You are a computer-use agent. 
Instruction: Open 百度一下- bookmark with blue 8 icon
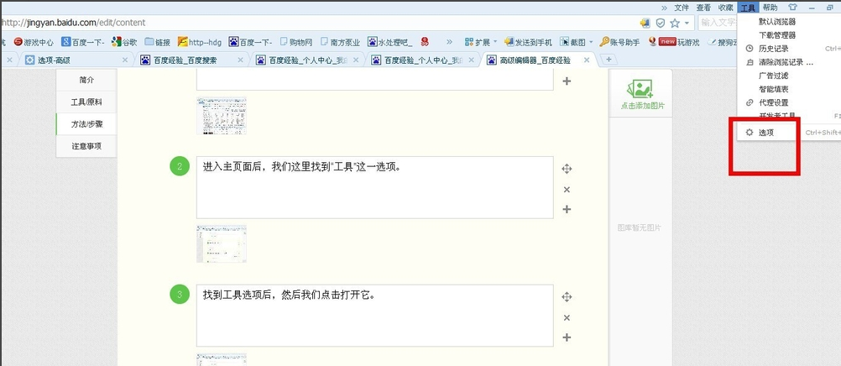click(x=82, y=42)
